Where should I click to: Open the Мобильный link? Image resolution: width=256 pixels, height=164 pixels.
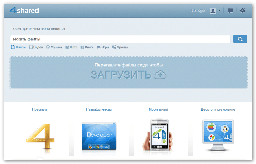point(158,109)
